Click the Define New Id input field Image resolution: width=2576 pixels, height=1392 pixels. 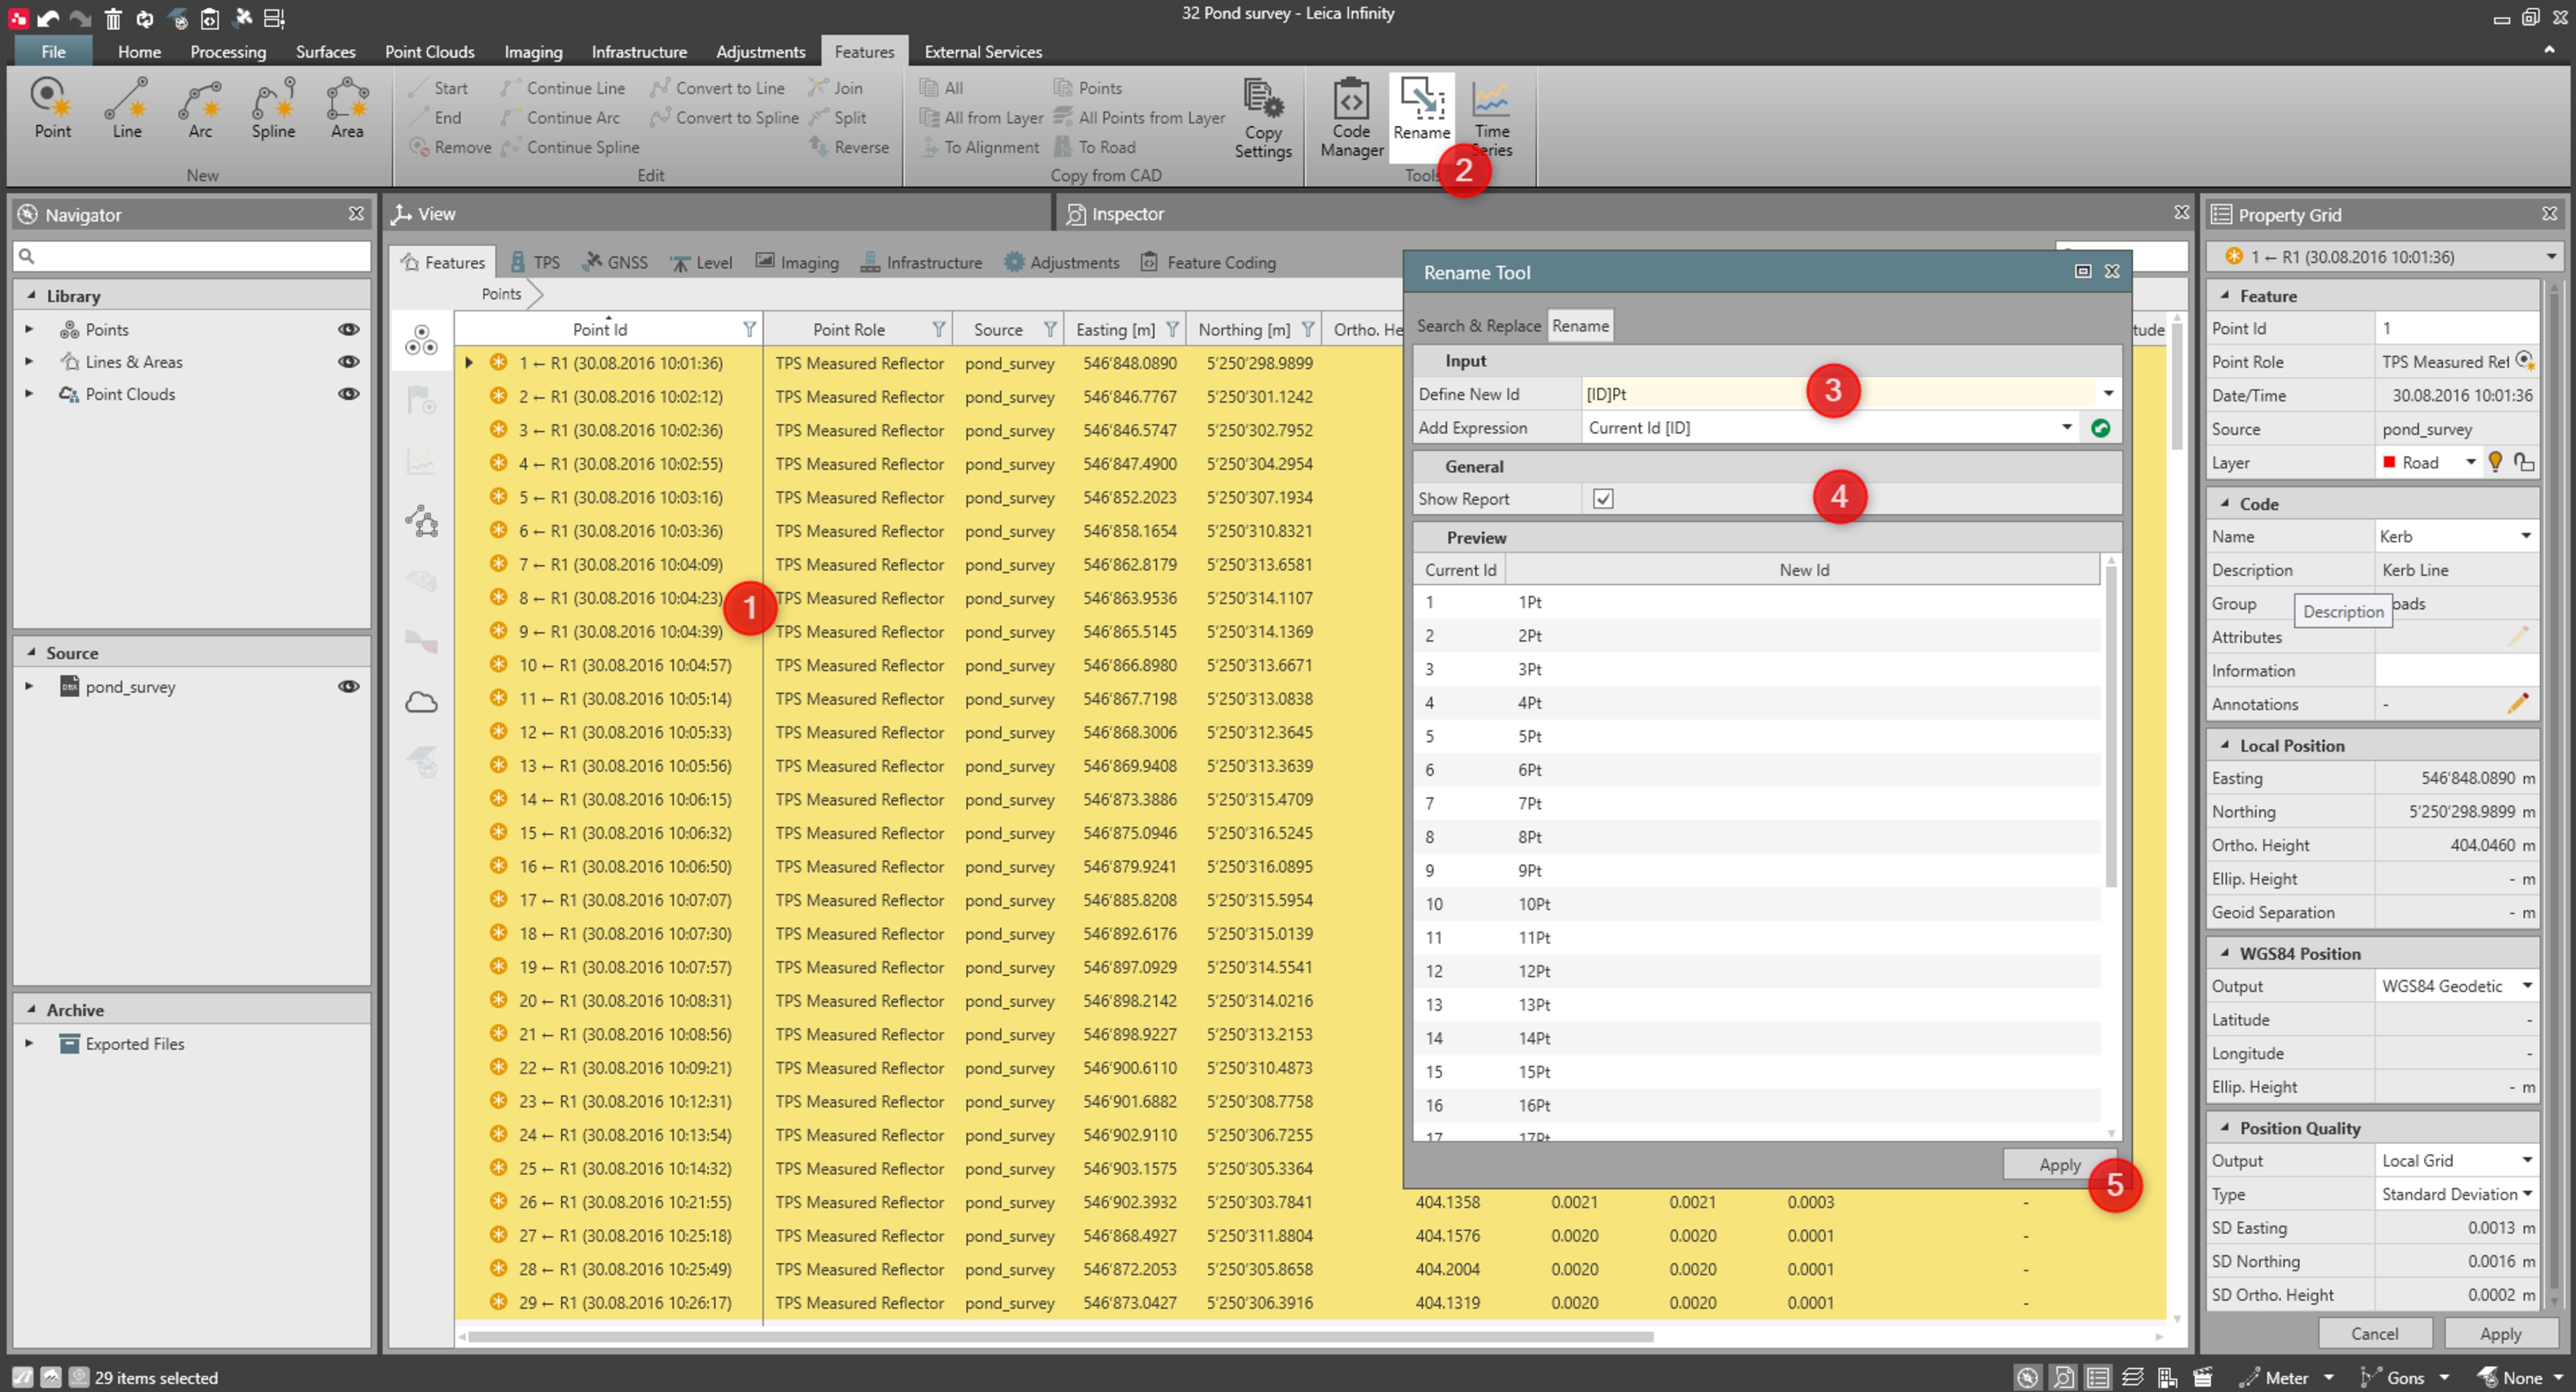pos(1838,394)
